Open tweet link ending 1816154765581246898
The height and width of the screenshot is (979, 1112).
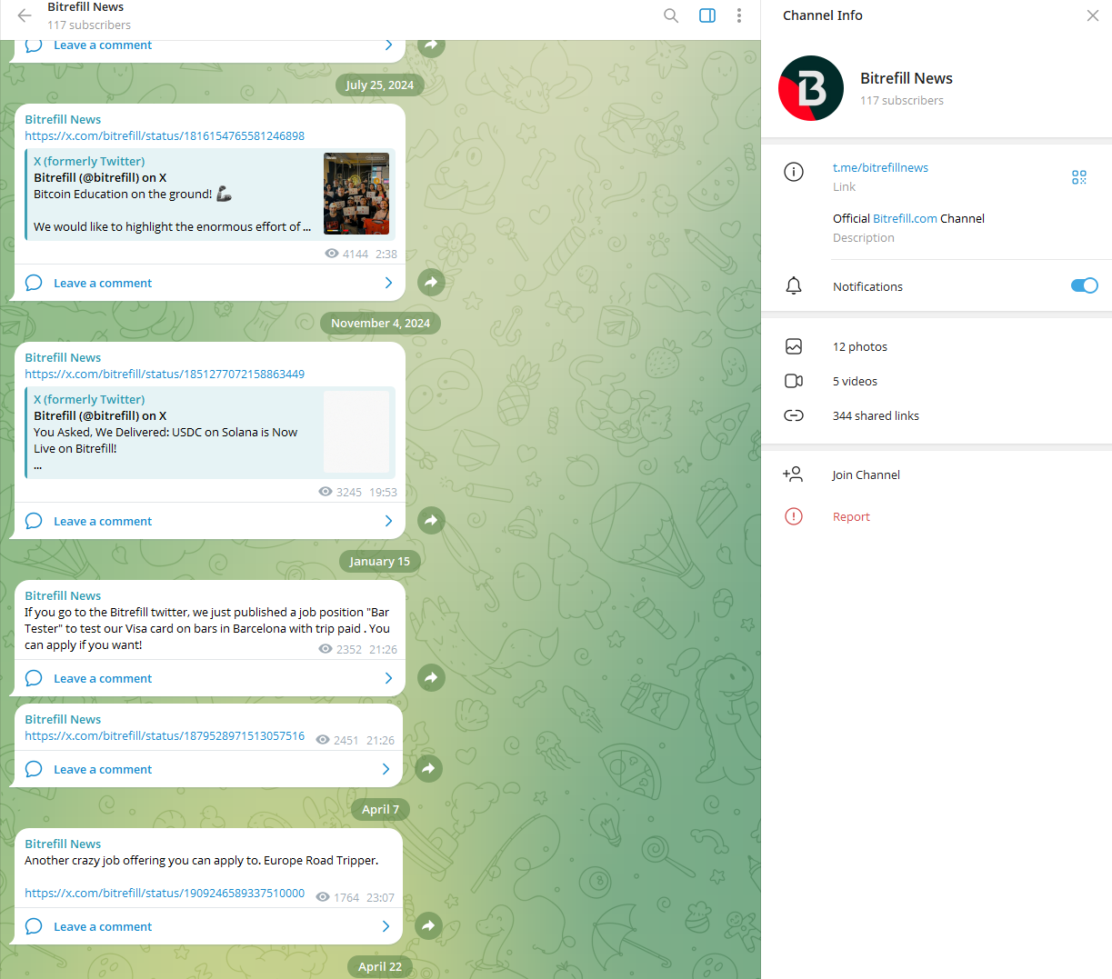(165, 135)
